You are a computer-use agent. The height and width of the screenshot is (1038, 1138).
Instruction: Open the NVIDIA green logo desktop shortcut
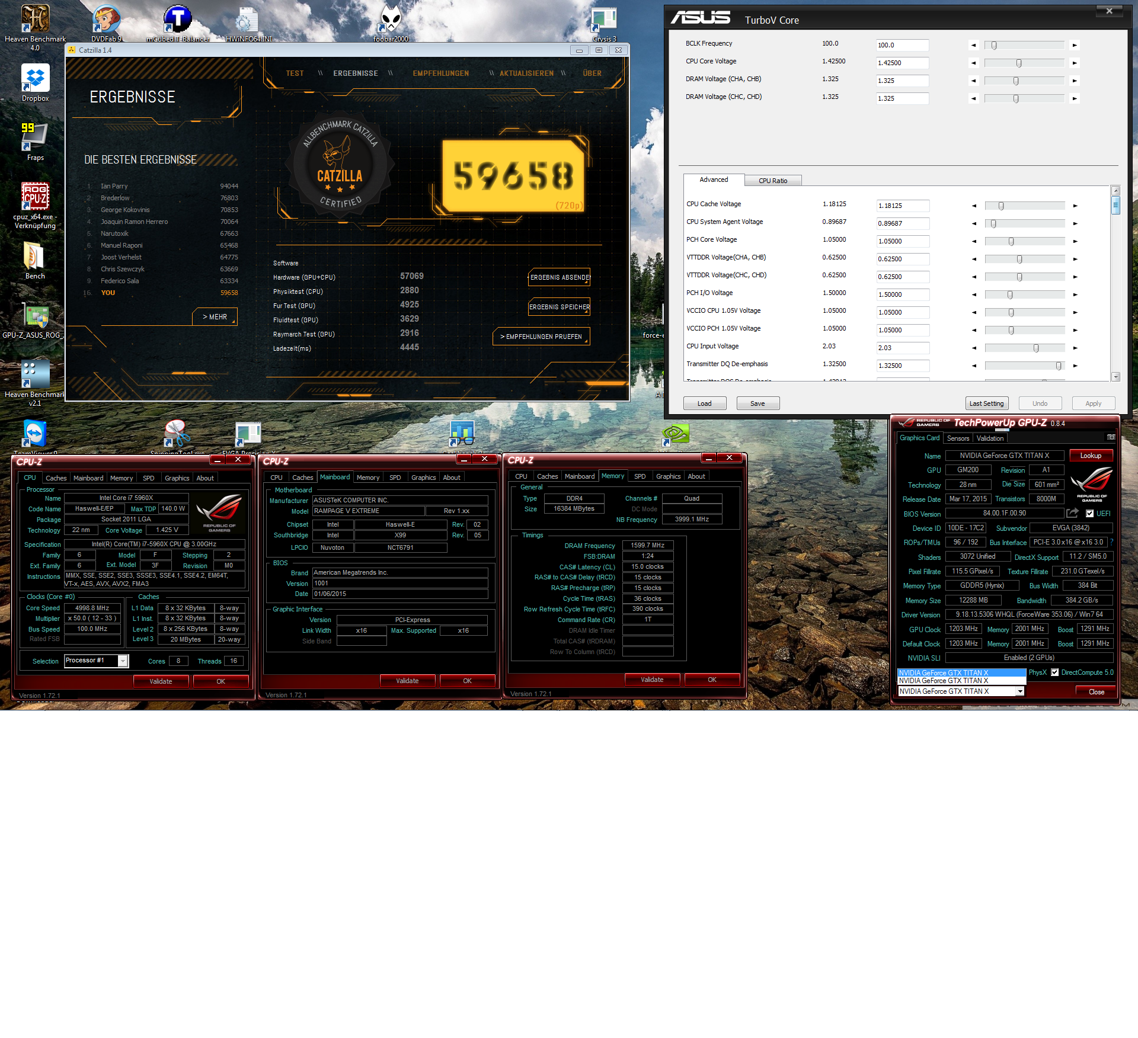675,435
